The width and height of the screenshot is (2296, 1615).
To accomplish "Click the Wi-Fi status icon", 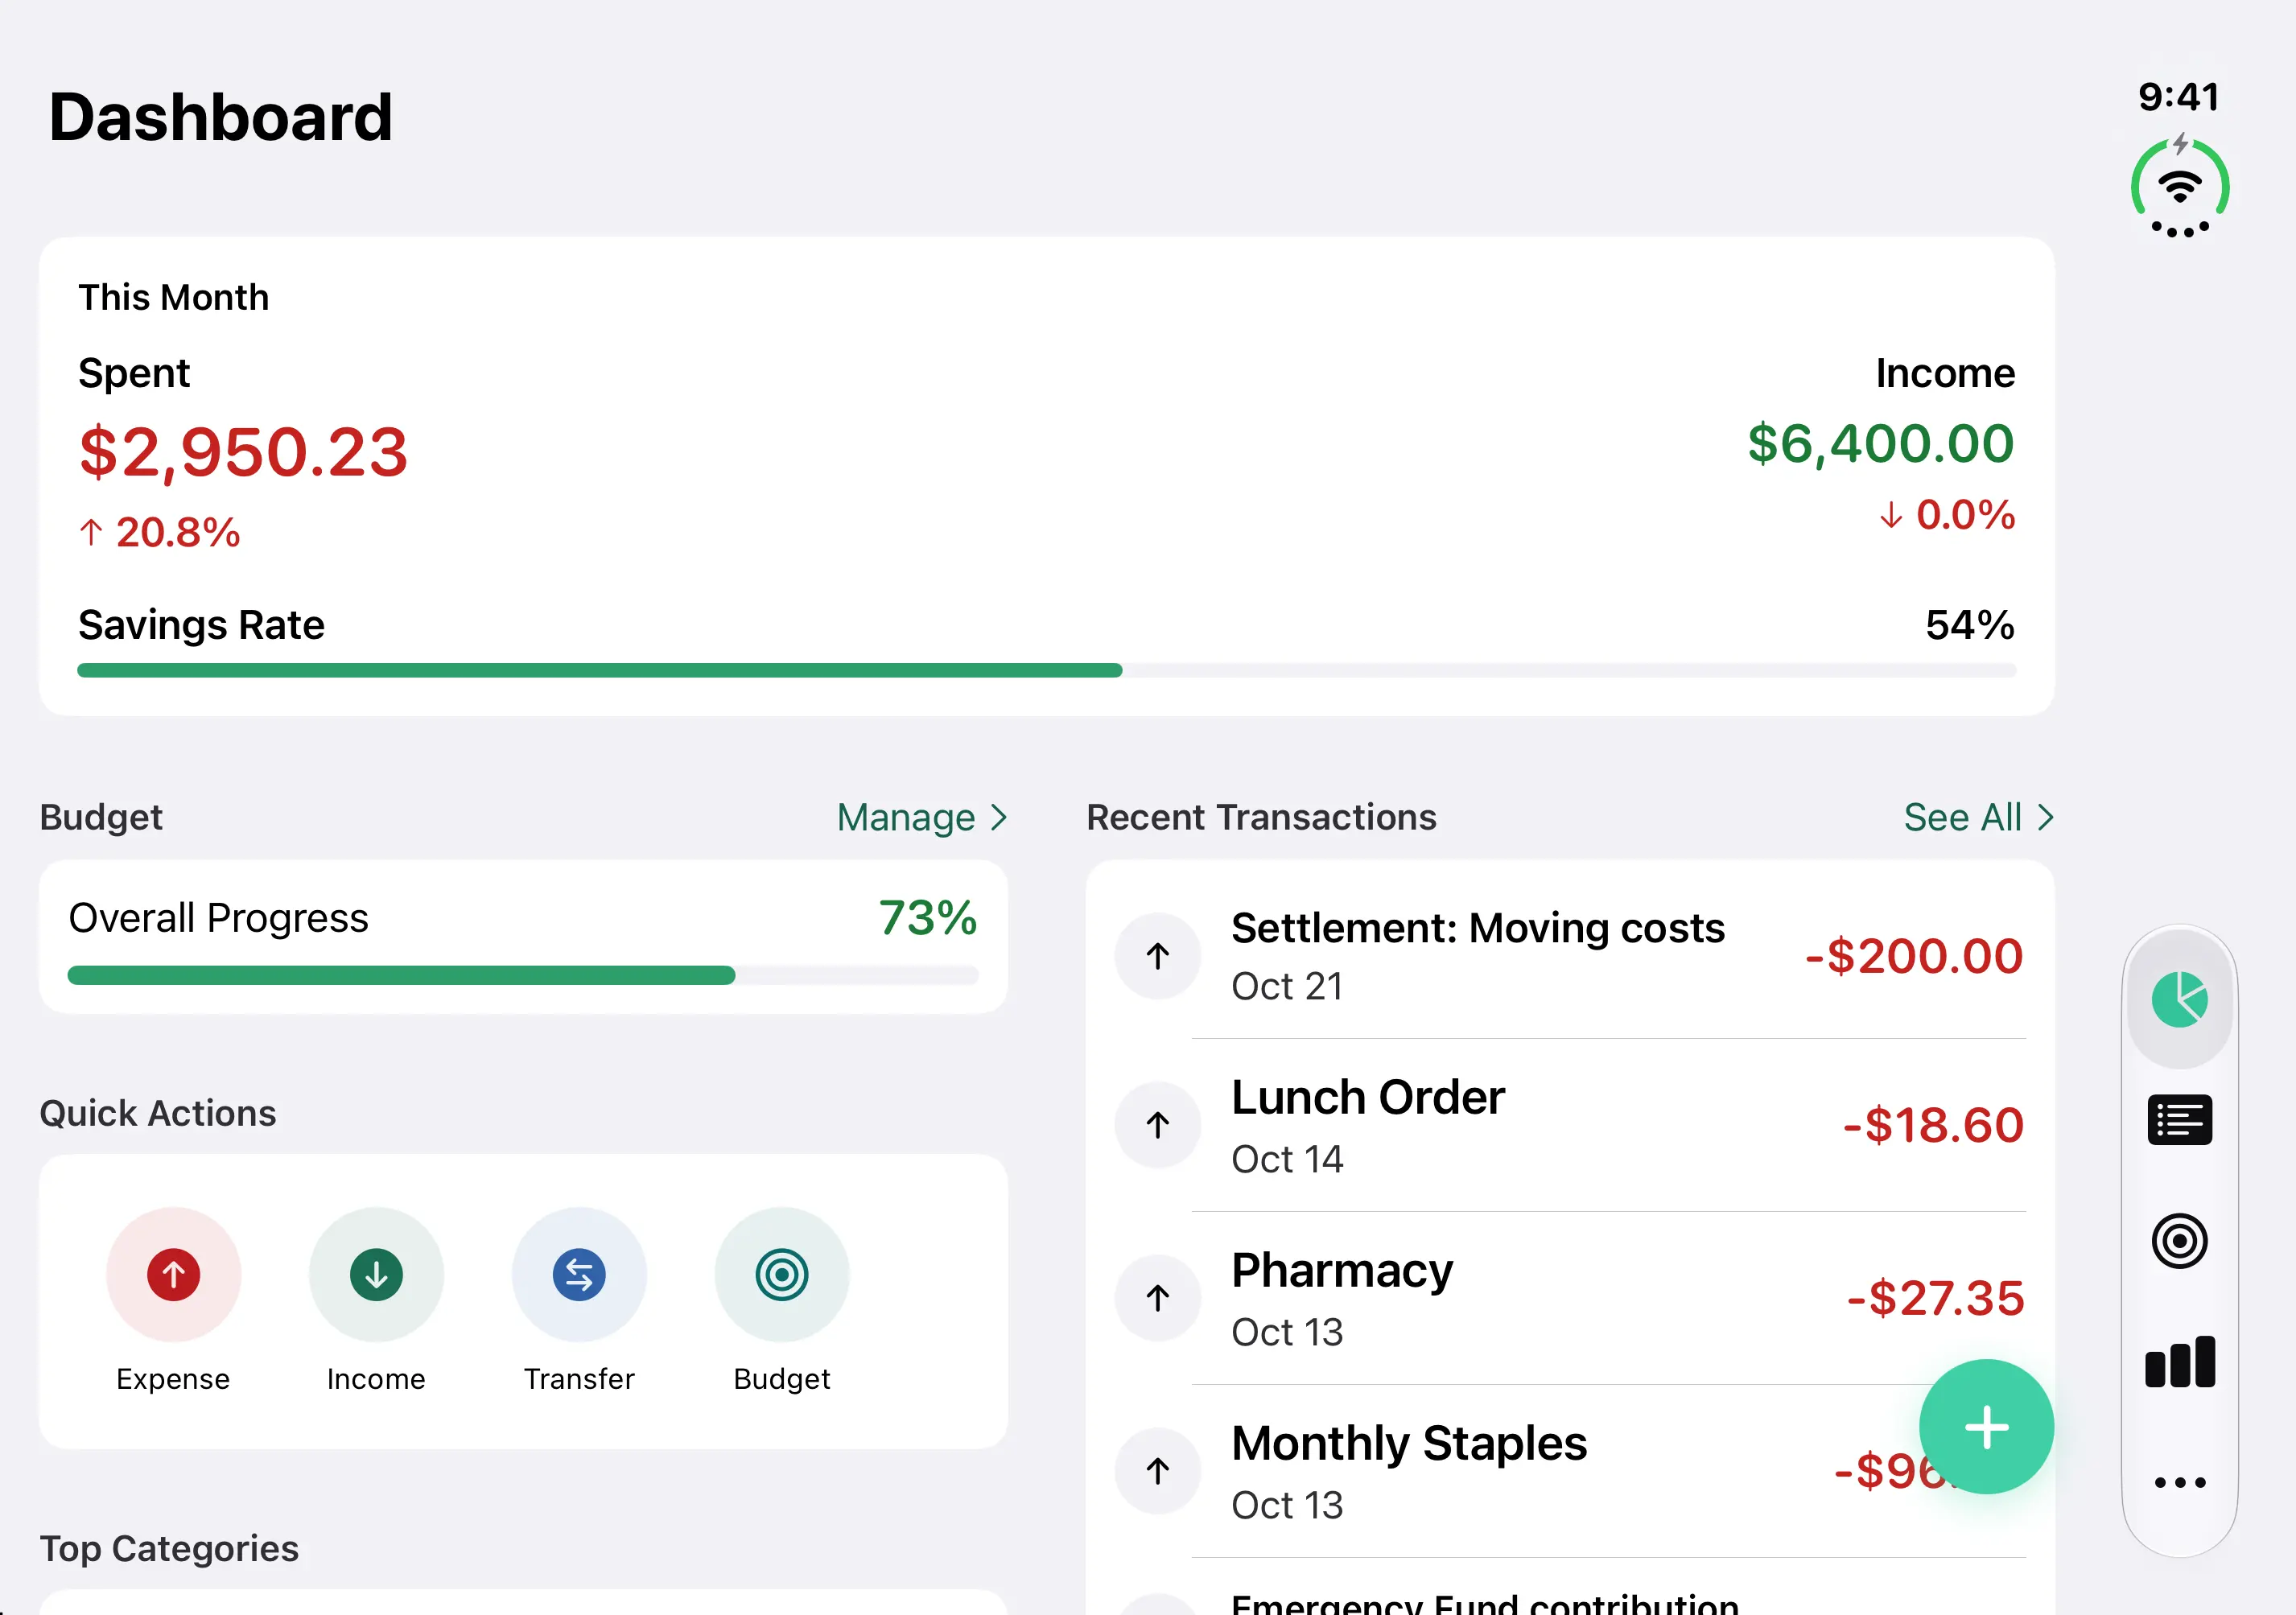I will (2180, 186).
